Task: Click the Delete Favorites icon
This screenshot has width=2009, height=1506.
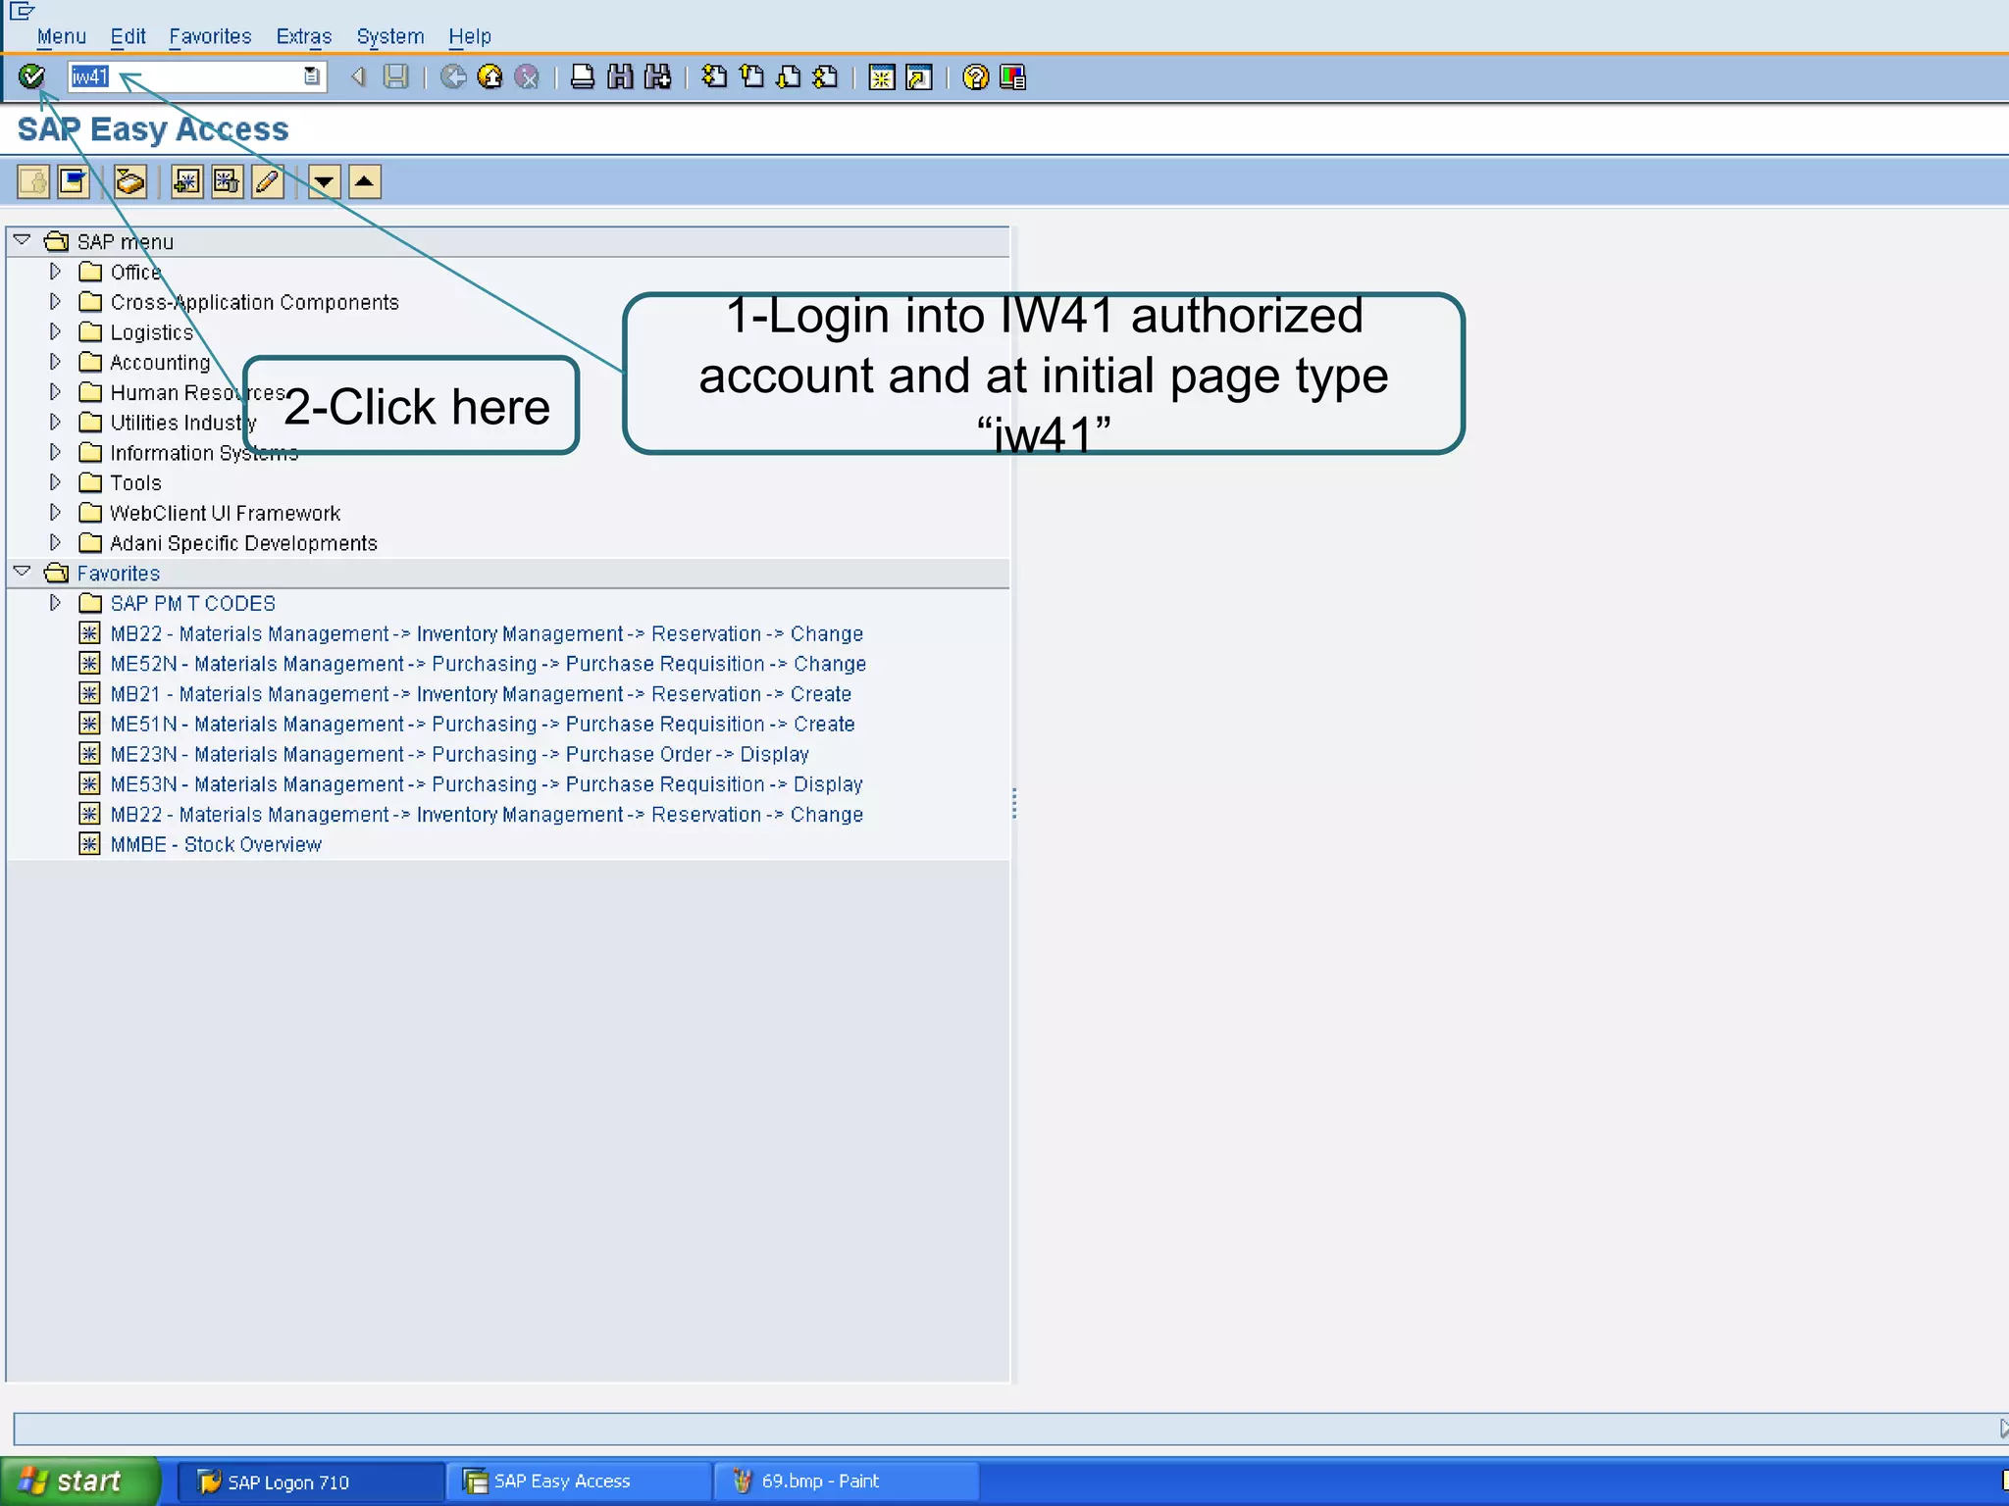Action: (x=227, y=181)
